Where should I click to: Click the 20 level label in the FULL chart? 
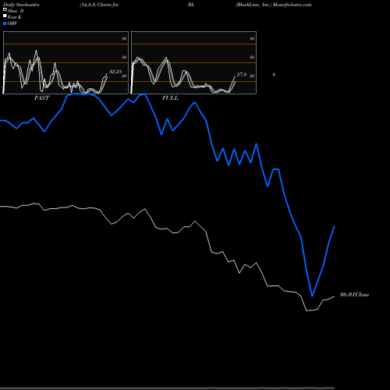point(252,76)
